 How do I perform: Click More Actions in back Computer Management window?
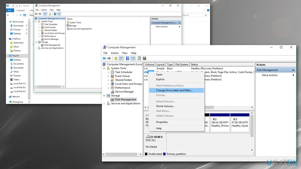[x=162, y=27]
